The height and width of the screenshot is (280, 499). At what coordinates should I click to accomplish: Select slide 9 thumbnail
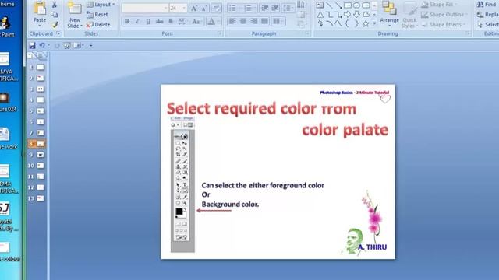click(x=41, y=155)
